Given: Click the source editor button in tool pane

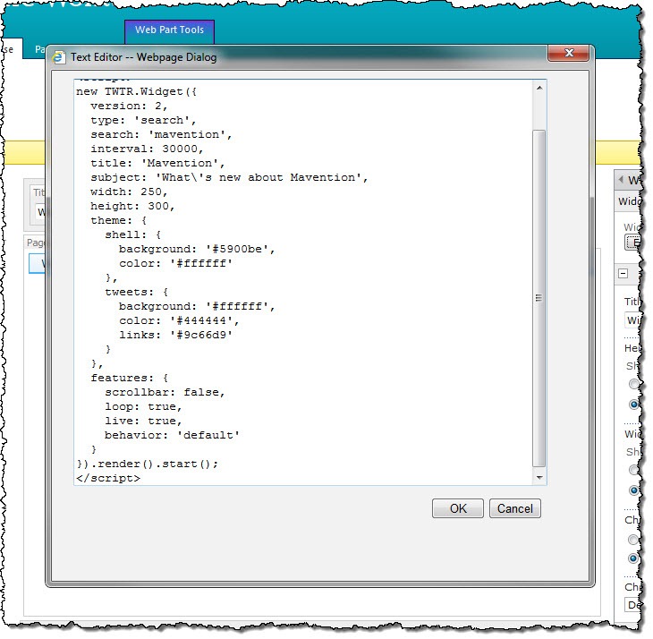Looking at the screenshot, I should [632, 242].
